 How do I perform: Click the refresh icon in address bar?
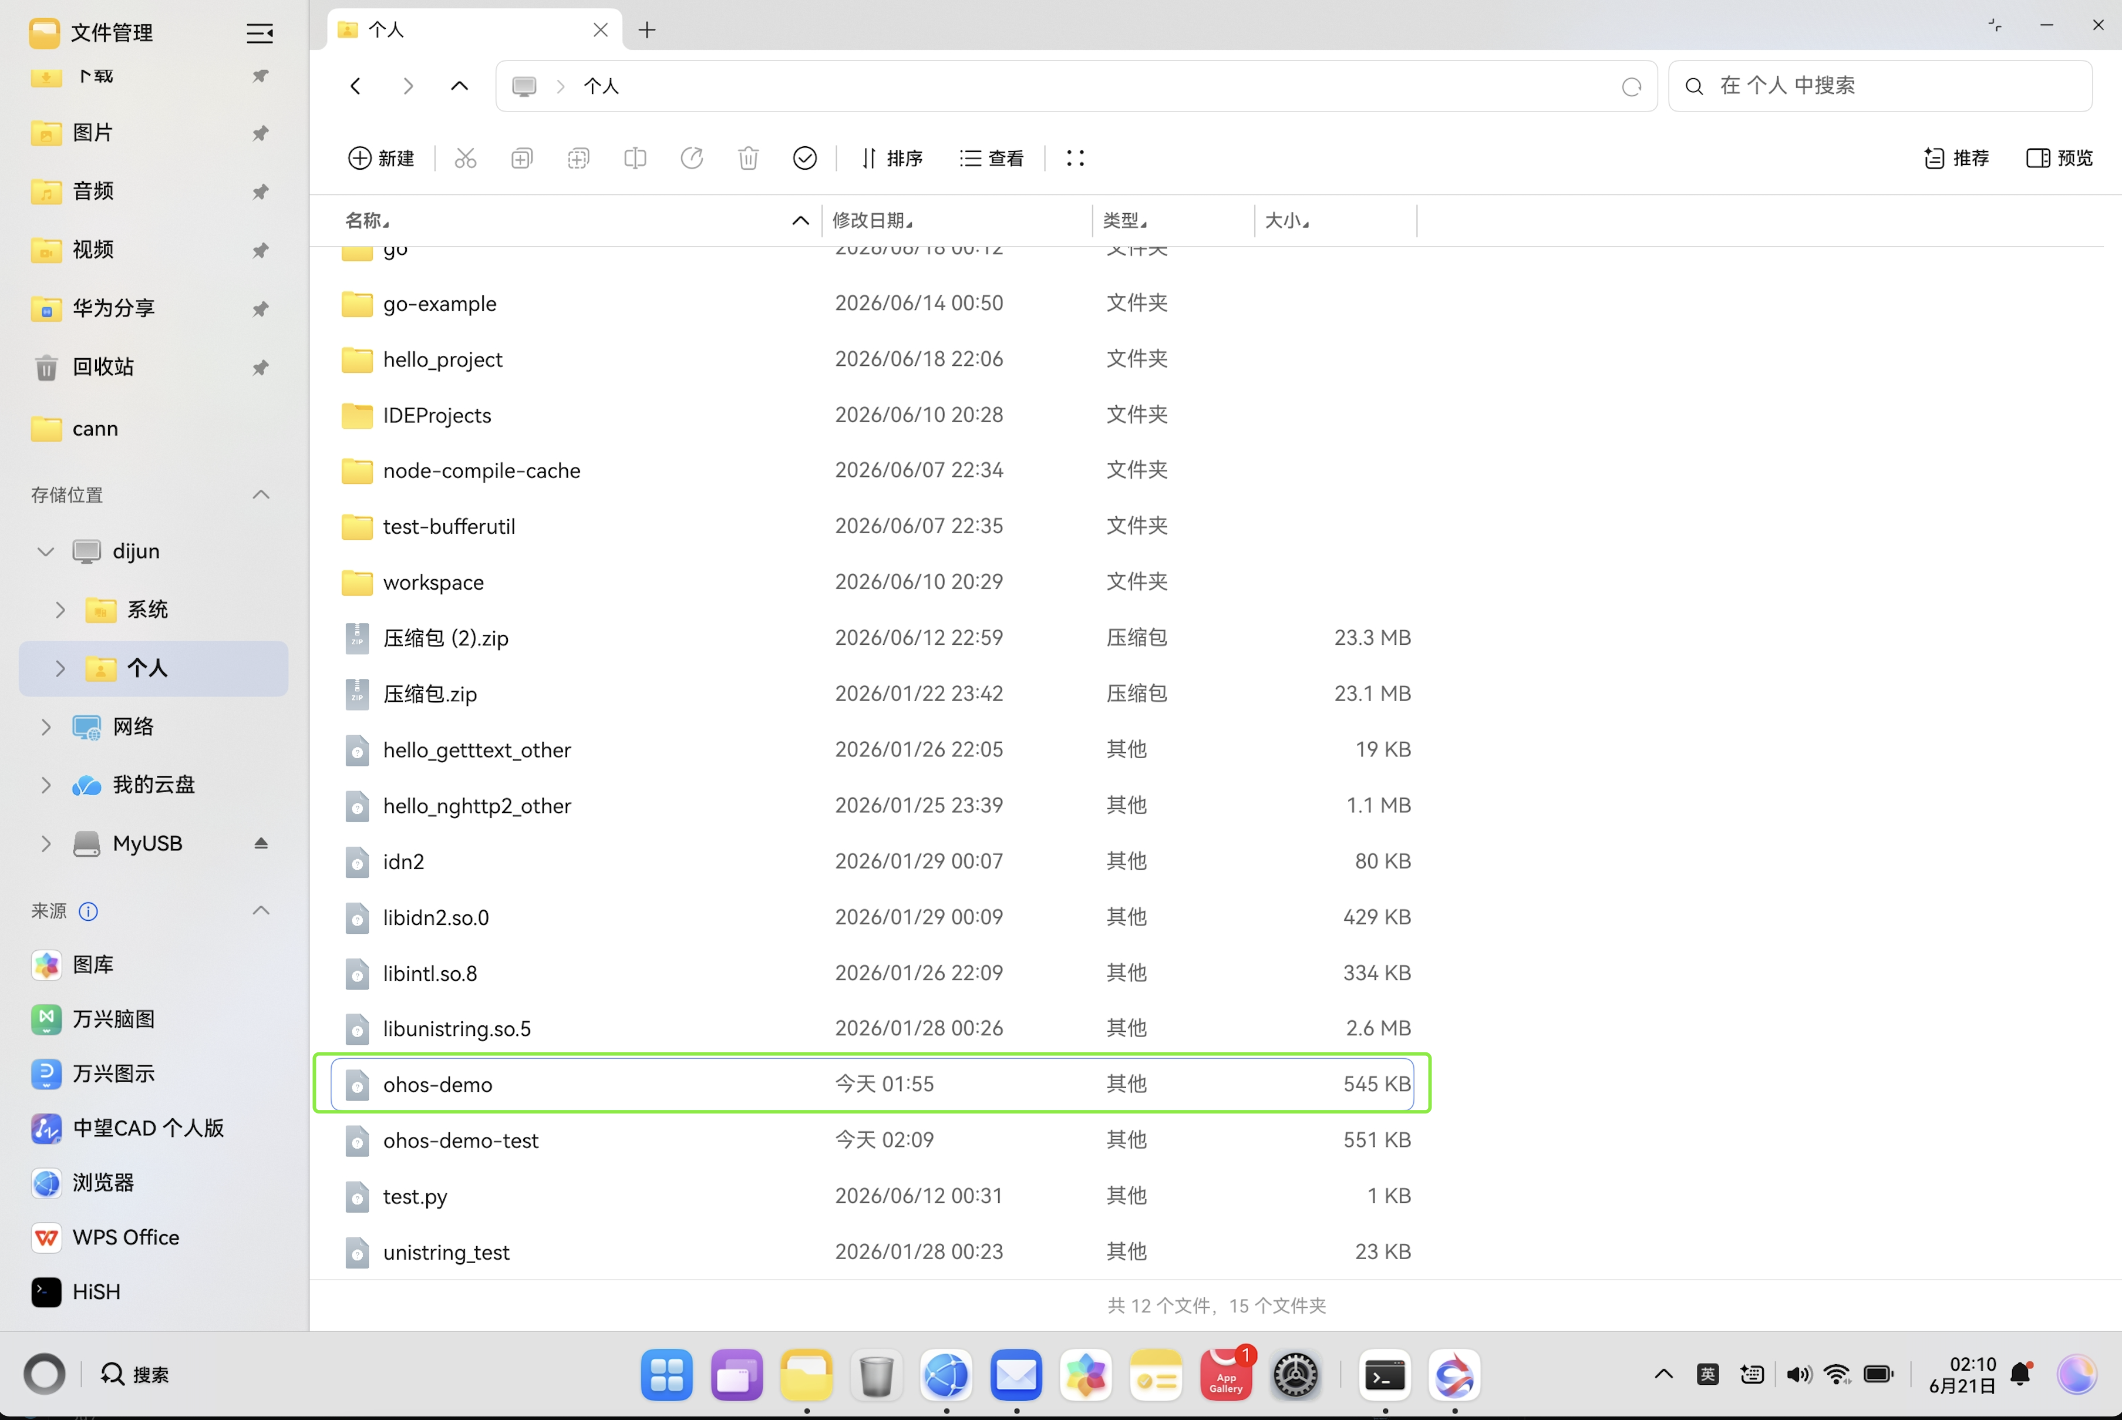point(1631,87)
